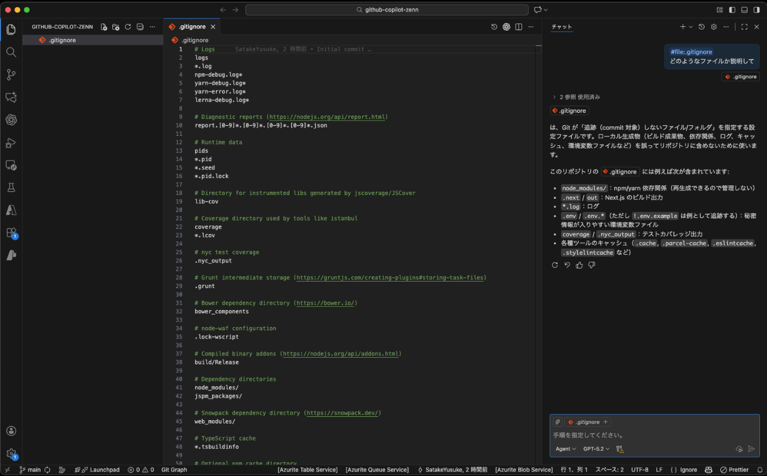Open the Azure view in activity bar

pos(11,210)
